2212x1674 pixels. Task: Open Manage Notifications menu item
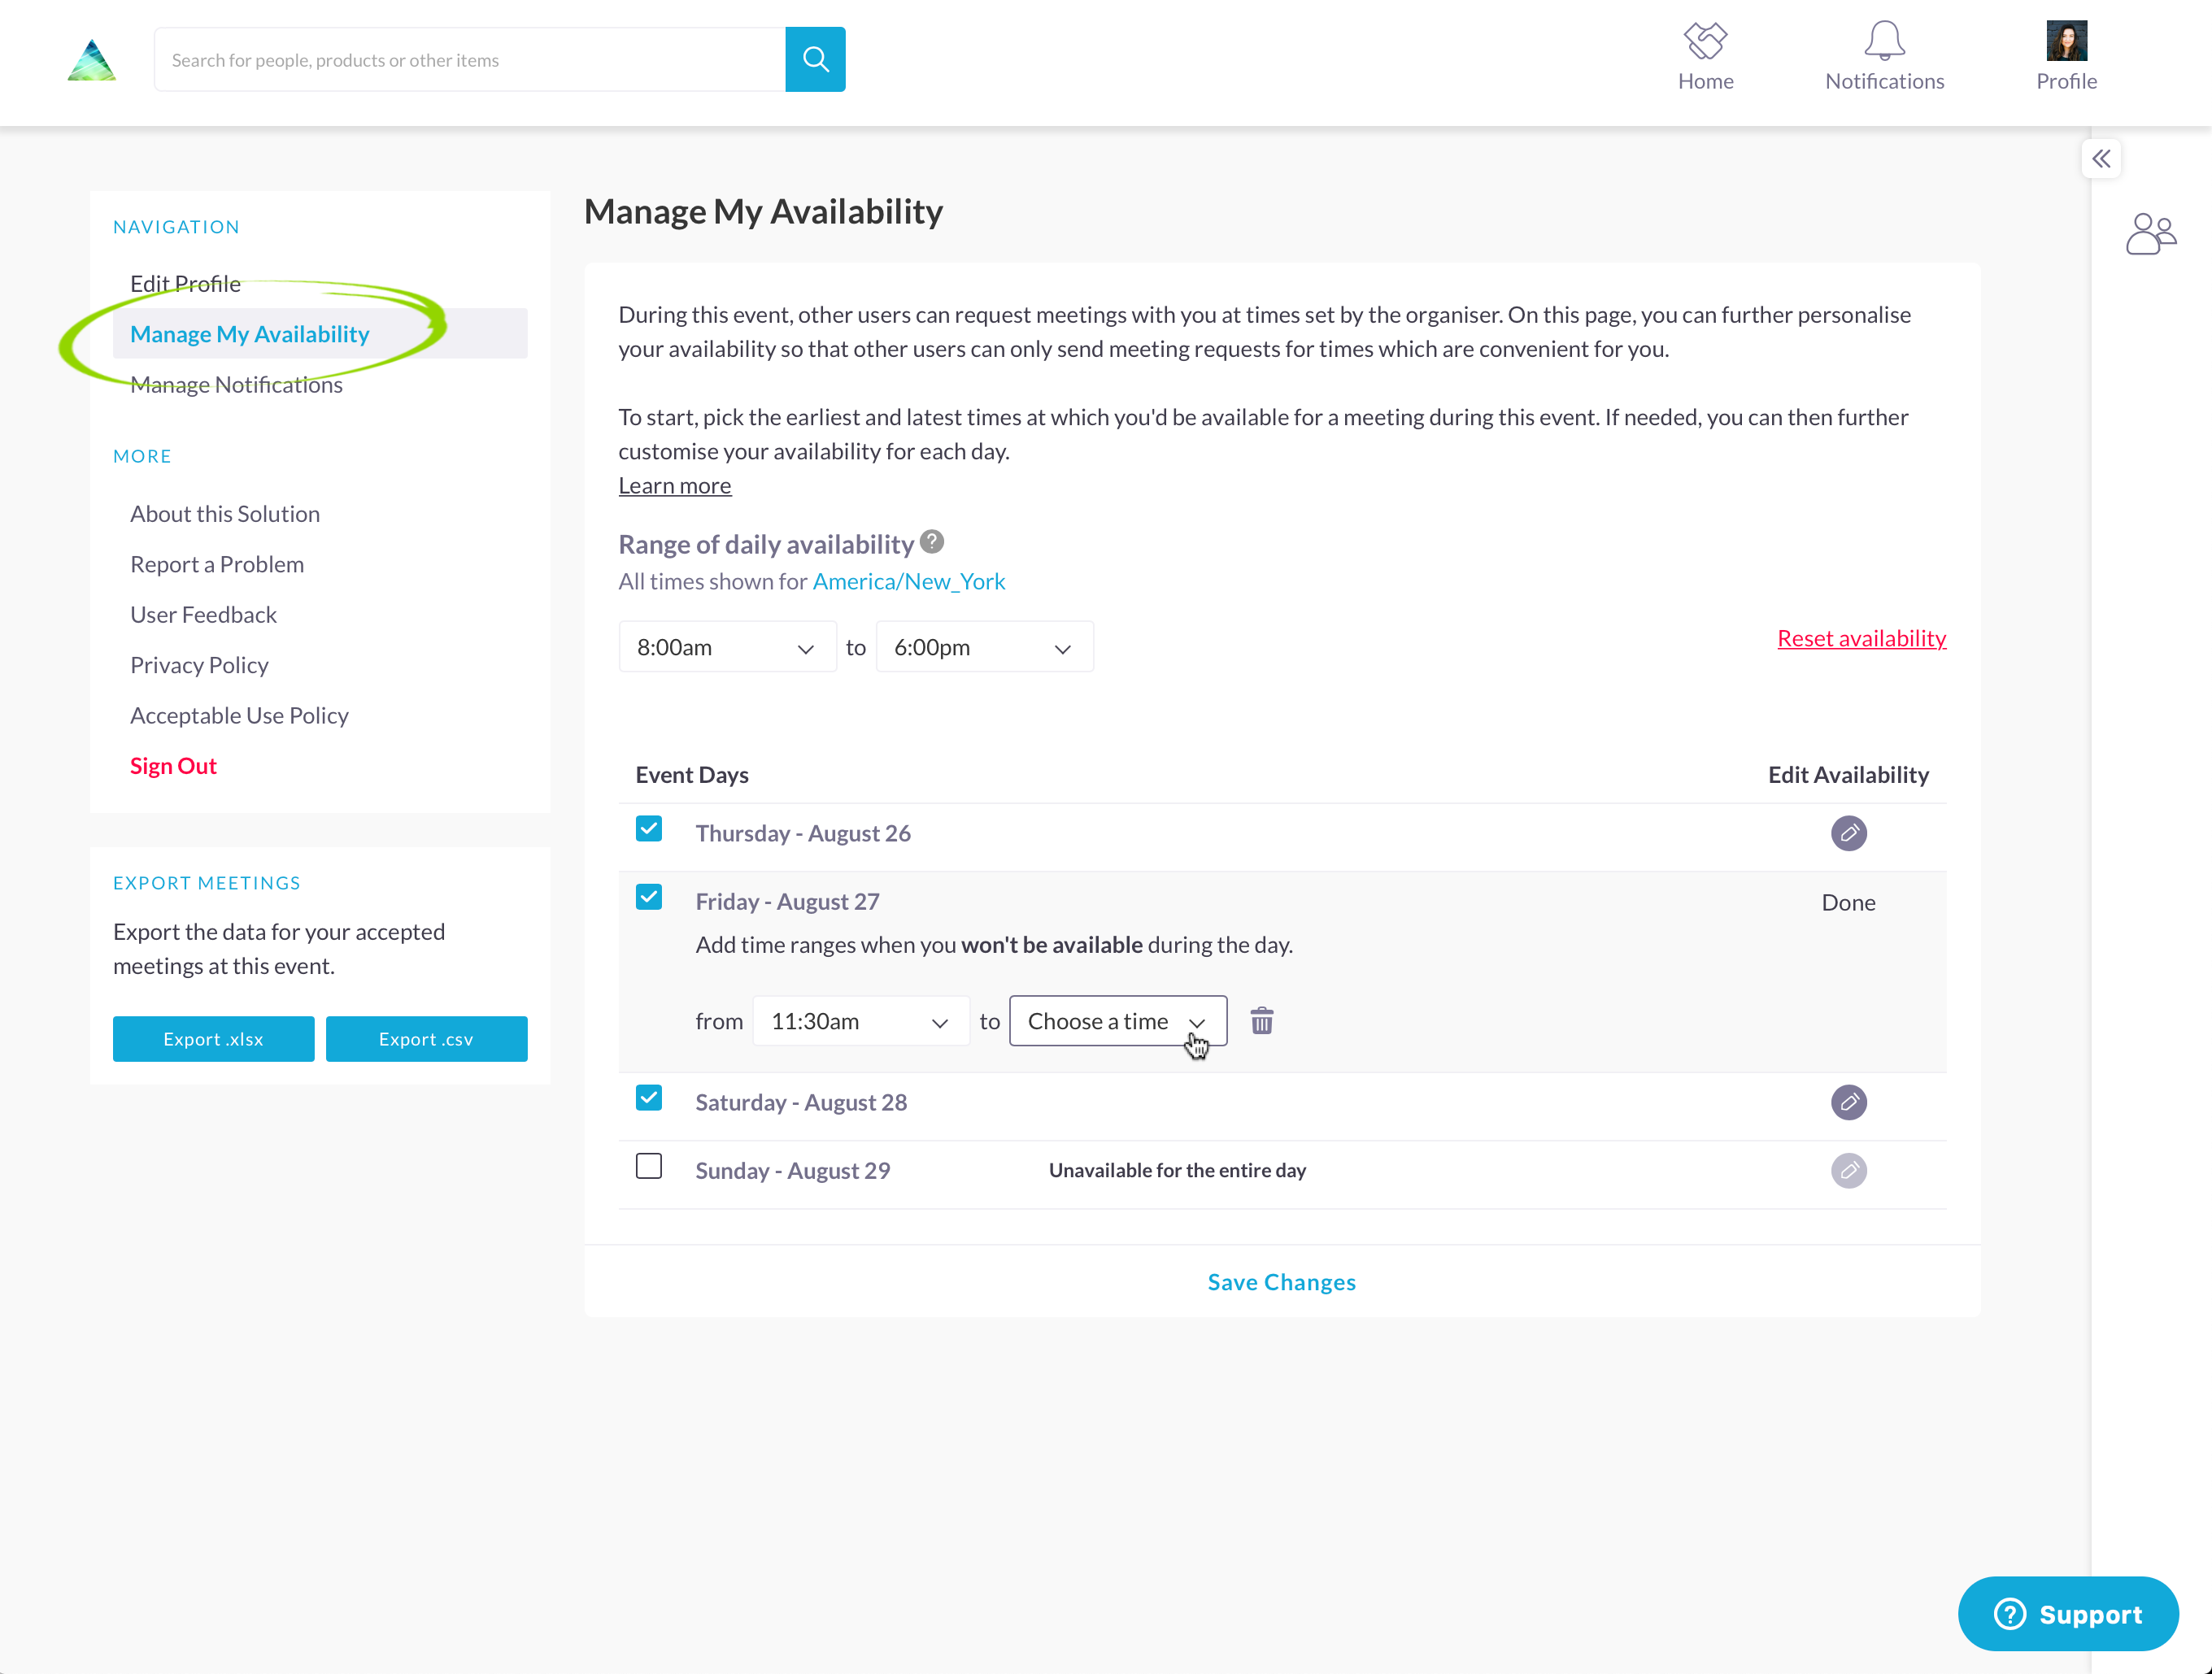236,385
